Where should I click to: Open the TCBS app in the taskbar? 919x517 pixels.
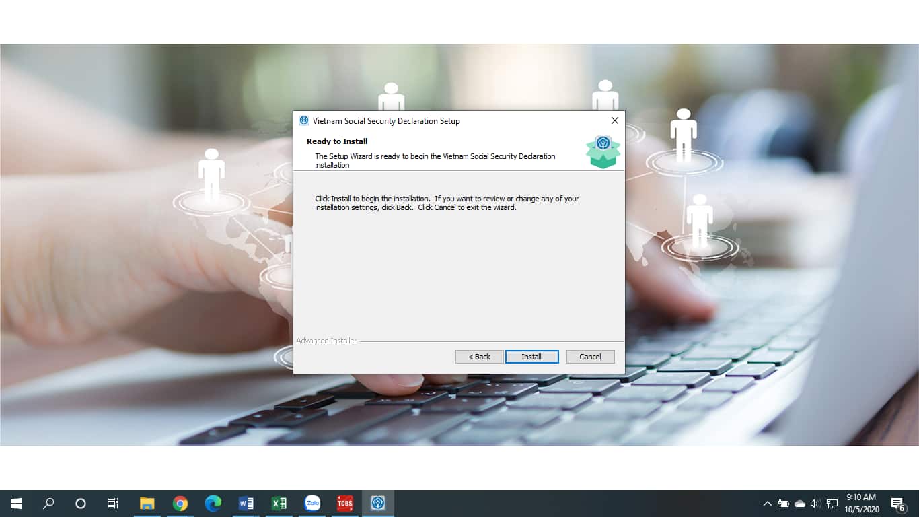(345, 504)
